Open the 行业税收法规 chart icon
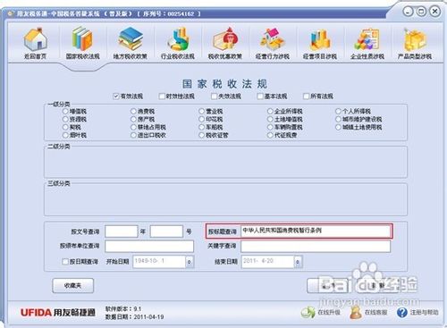The width and height of the screenshot is (447, 328). click(x=178, y=38)
